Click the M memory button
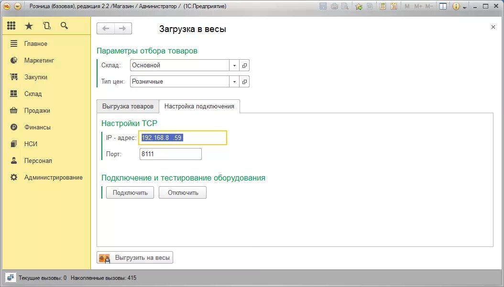 (x=407, y=6)
